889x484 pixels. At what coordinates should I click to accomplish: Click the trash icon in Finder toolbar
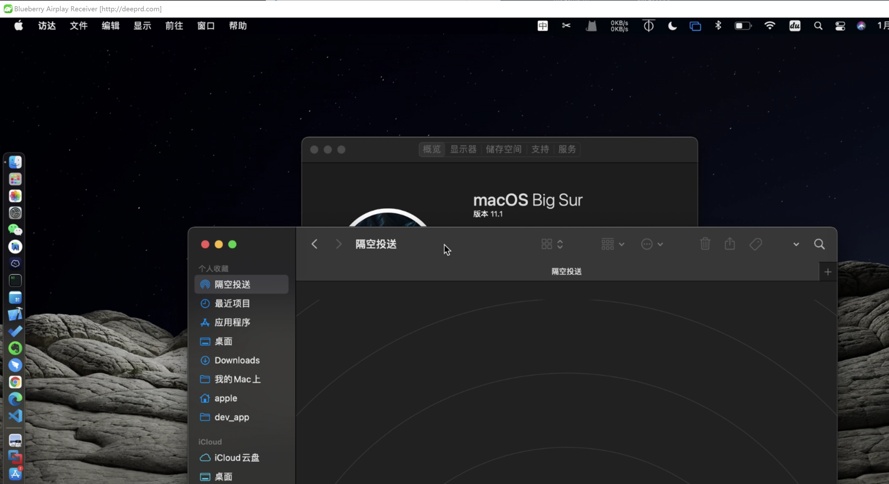coord(705,244)
